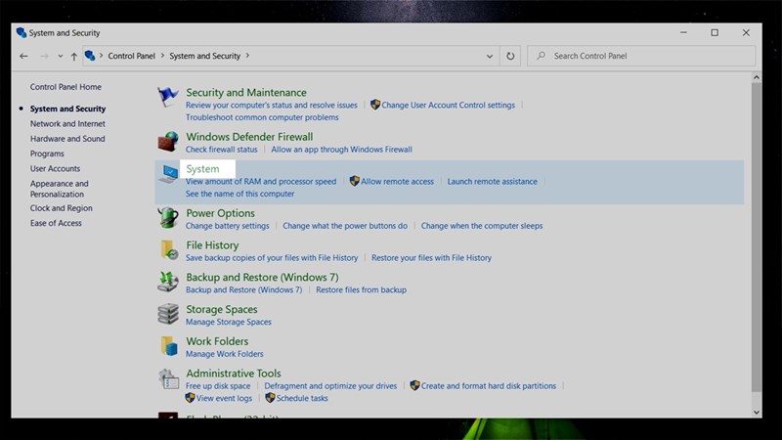The width and height of the screenshot is (782, 440).
Task: Click Allow an app through Windows Firewall
Action: pos(341,150)
